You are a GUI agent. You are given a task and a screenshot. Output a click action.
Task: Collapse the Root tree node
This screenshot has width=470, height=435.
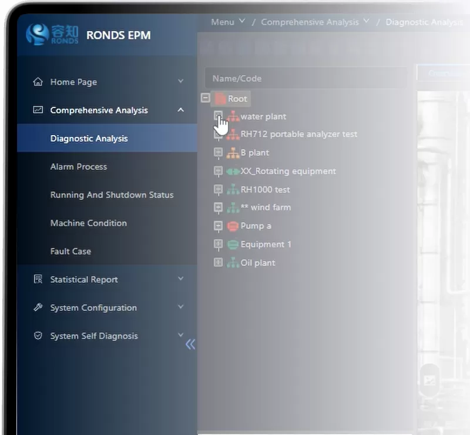coord(206,99)
